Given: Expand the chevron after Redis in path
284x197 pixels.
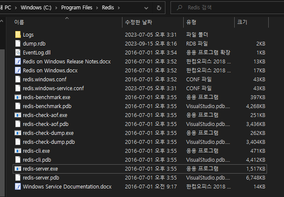Looking at the screenshot, I should [119, 8].
